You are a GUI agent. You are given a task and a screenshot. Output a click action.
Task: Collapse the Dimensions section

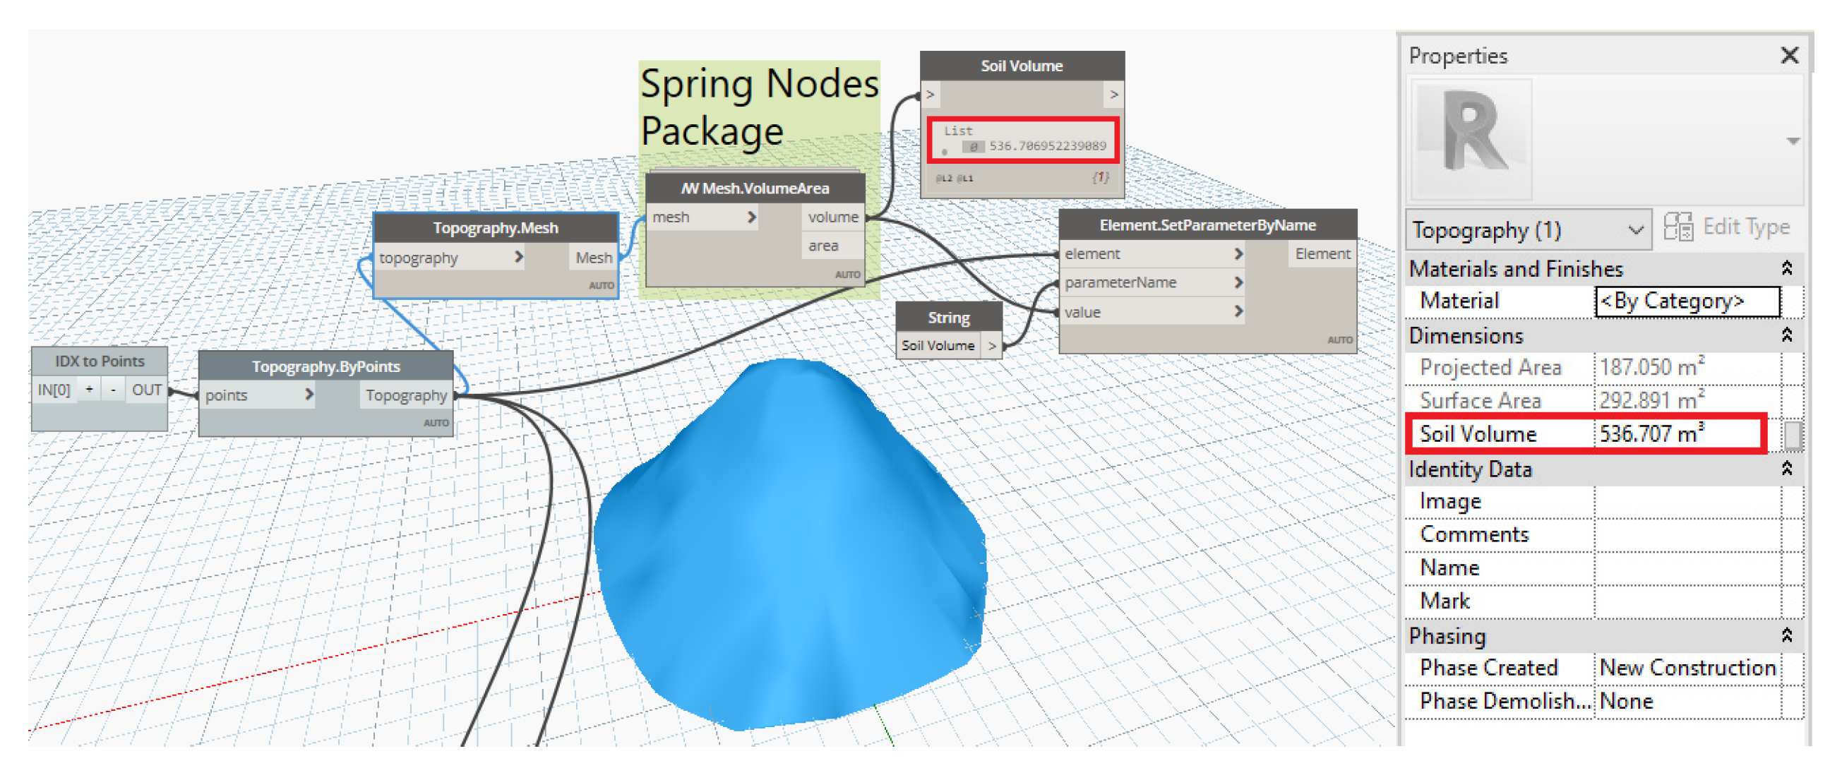point(1786,335)
